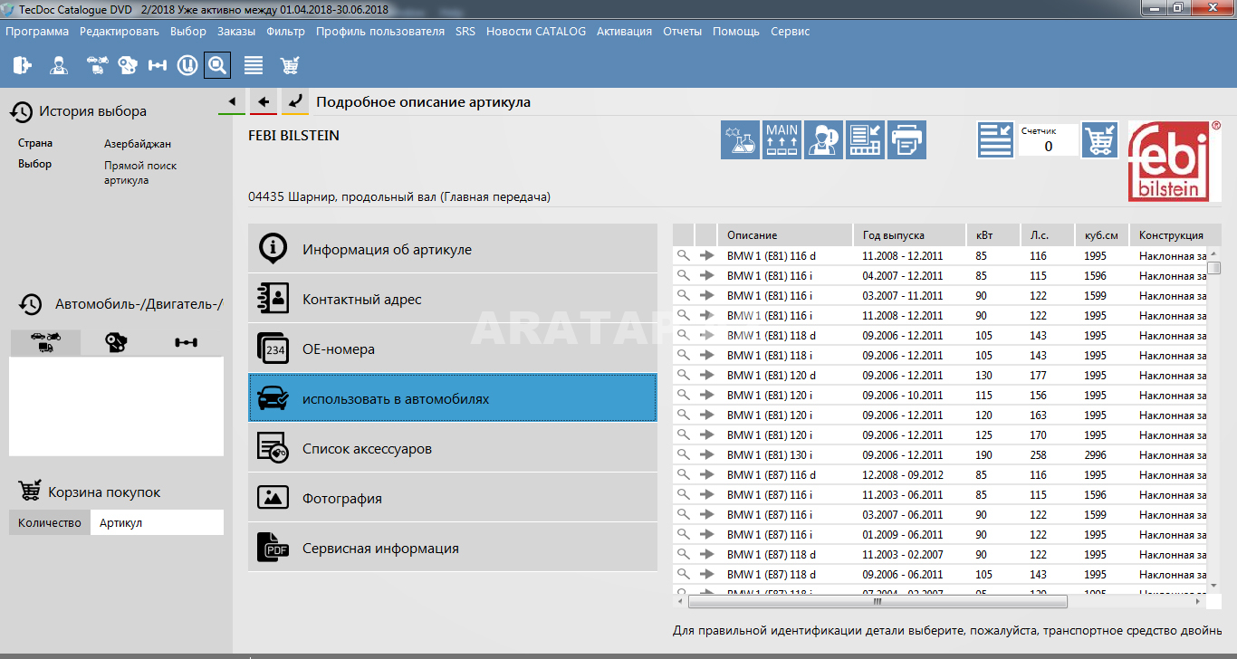
Task: Click the add-to-list icon beside the counter
Action: tap(995, 139)
